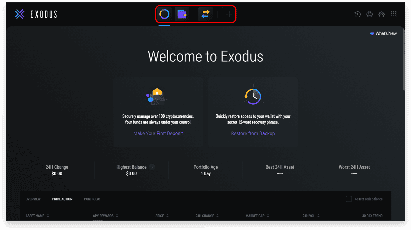The height and width of the screenshot is (230, 411).
Task: Open the Wallet icon tab
Action: click(x=182, y=14)
